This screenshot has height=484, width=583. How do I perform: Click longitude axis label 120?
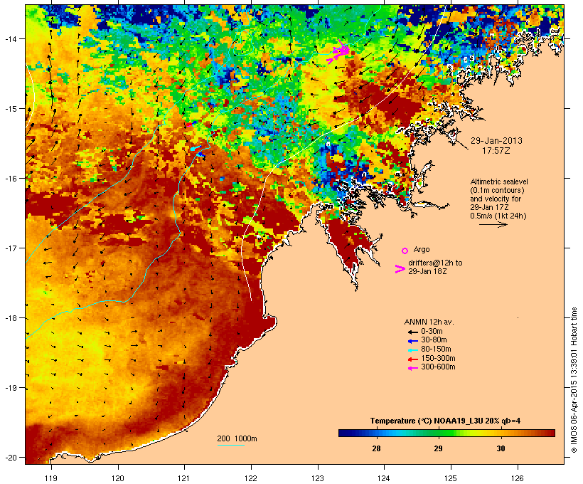[118, 478]
